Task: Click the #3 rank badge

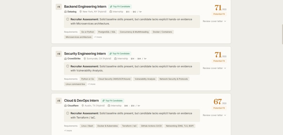Action: point(59,101)
